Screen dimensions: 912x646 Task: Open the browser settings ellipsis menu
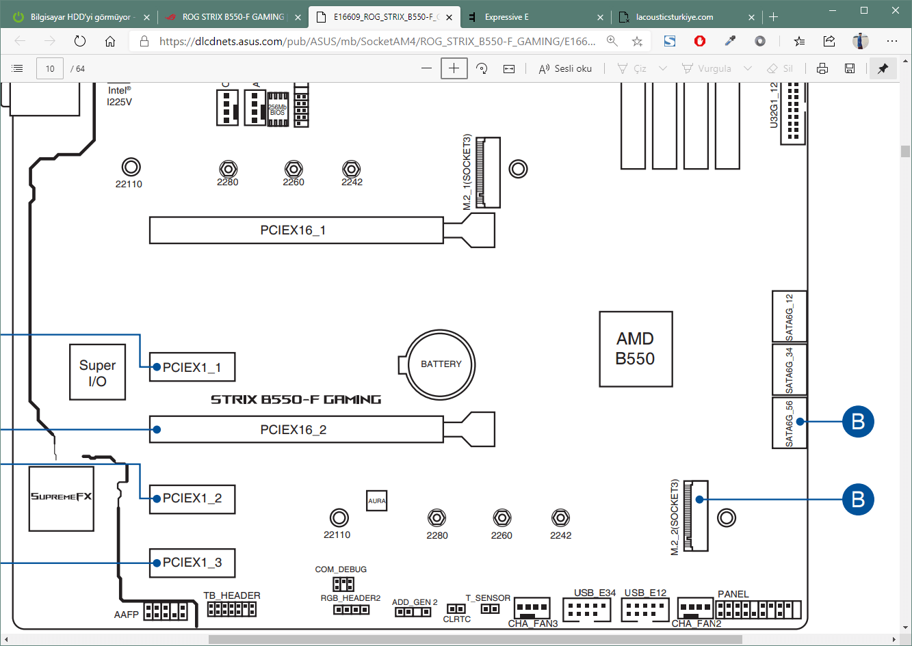point(891,41)
